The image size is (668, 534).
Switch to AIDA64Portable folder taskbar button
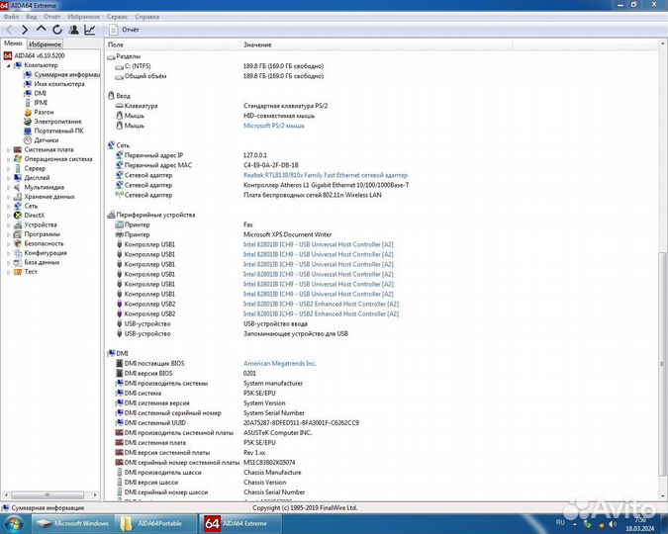156,523
